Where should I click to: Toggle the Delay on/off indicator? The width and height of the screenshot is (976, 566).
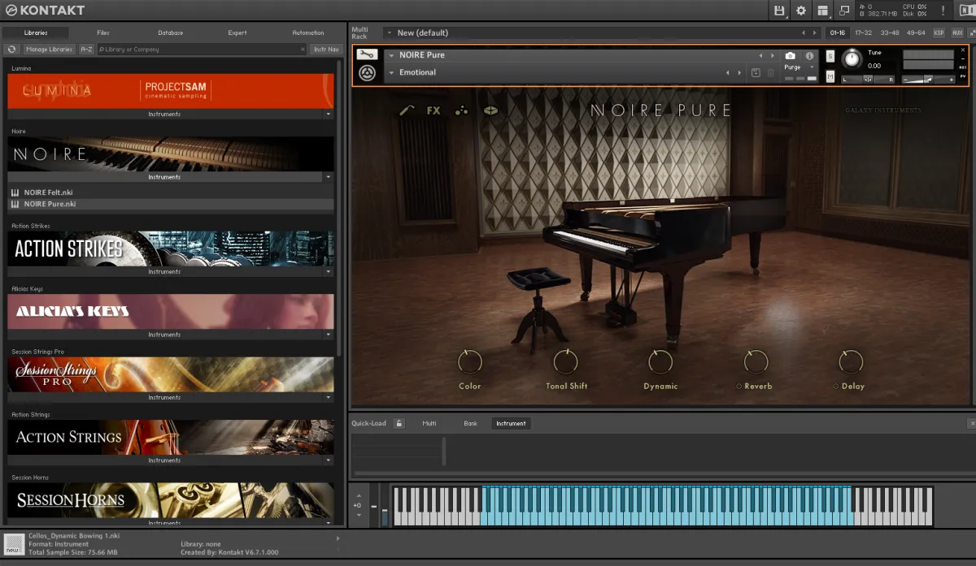[835, 387]
